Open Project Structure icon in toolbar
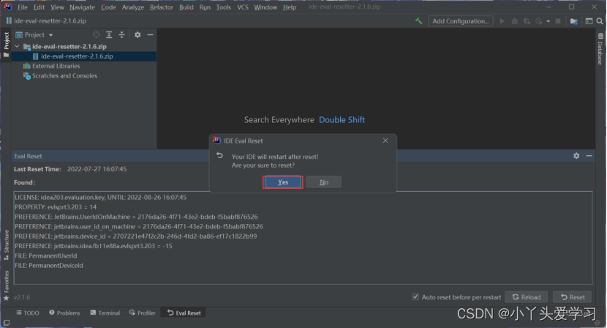Image resolution: width=607 pixels, height=328 pixels. click(x=573, y=21)
